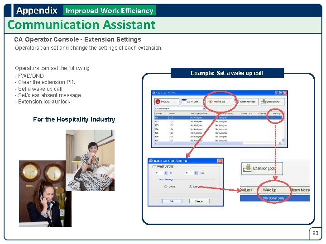Click the '- Extension lock/unlock' bullet
Image resolution: width=326 pixels, height=244 pixels.
tap(43, 102)
